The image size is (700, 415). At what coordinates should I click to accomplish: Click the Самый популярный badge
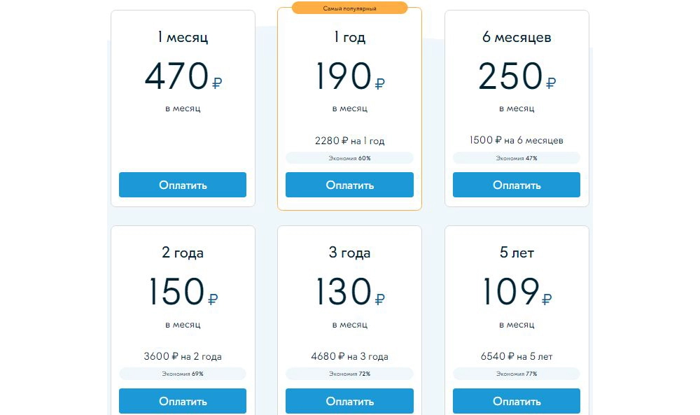(349, 8)
